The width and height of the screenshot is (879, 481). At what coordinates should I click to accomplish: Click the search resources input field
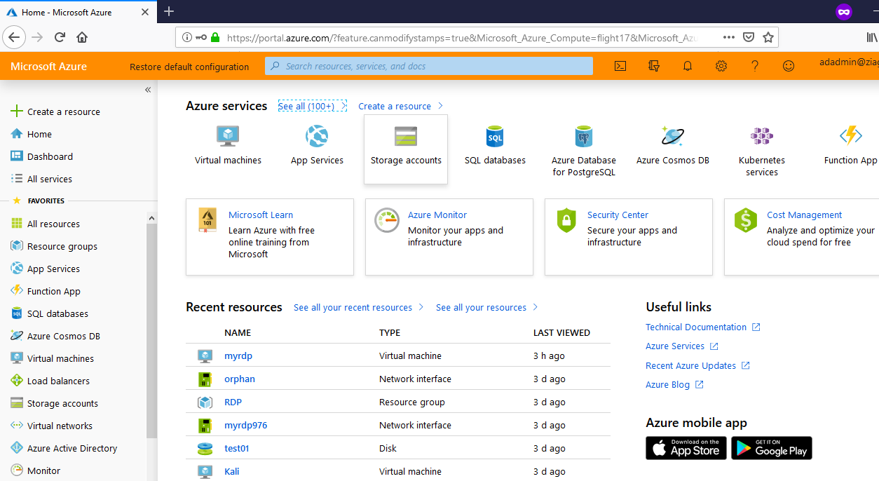428,66
